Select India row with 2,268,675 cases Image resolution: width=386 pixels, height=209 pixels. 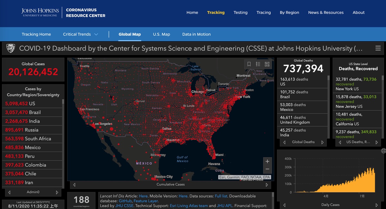point(32,121)
